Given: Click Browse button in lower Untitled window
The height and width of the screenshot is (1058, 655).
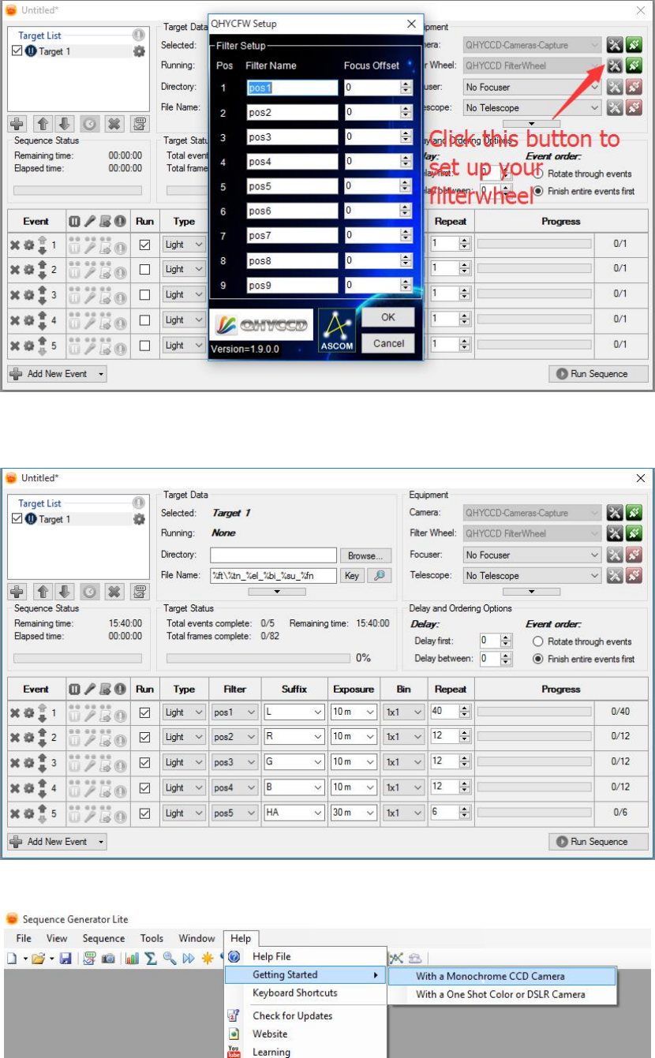Looking at the screenshot, I should [x=365, y=555].
